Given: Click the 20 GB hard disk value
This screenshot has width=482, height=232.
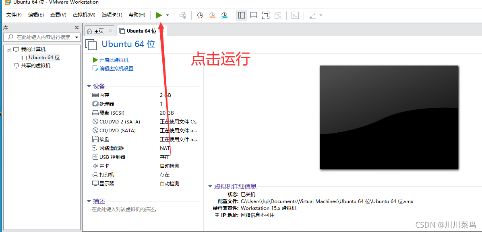Looking at the screenshot, I should [x=167, y=113].
